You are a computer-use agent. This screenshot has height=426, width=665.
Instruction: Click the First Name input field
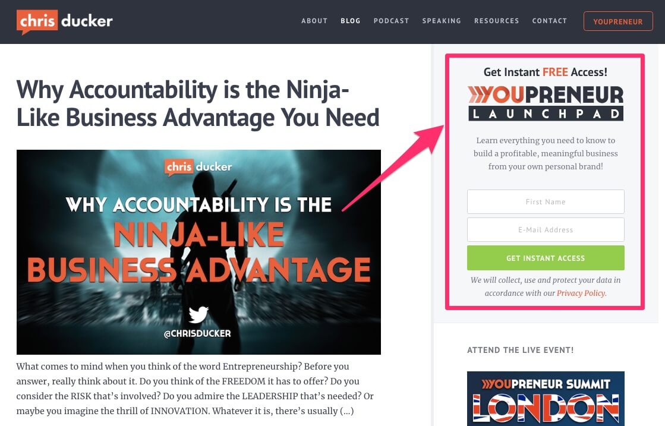546,202
